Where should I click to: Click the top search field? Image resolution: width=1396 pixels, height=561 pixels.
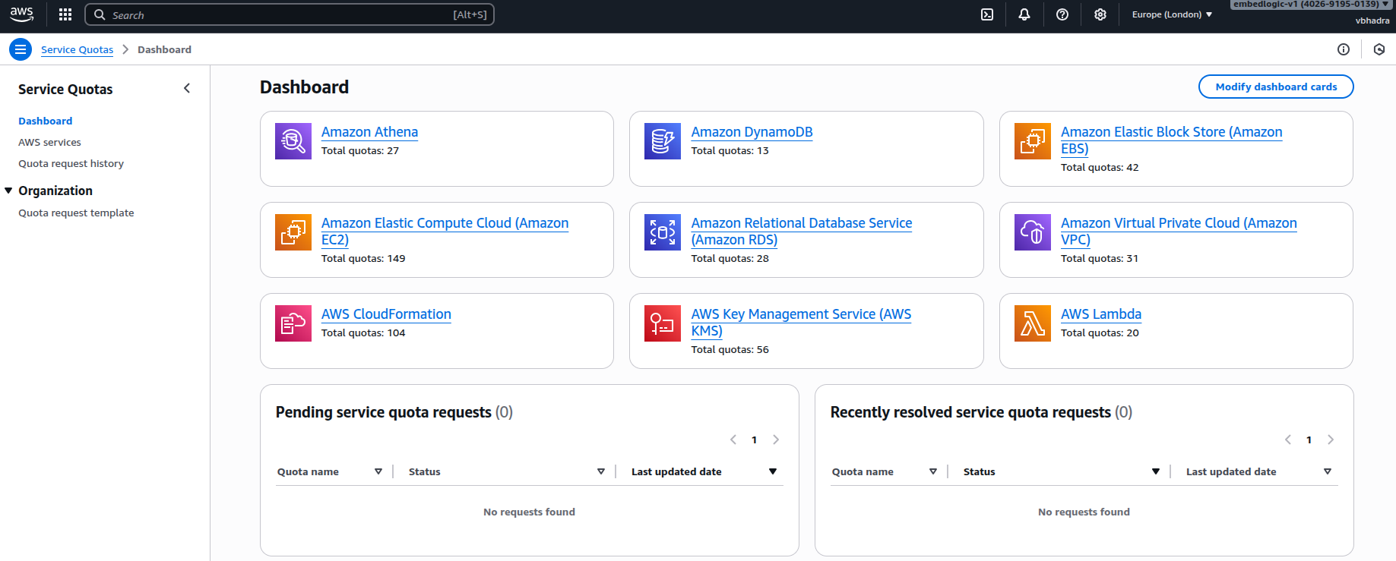(289, 14)
